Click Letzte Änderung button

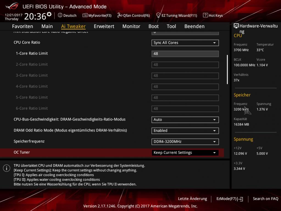pos(193,199)
